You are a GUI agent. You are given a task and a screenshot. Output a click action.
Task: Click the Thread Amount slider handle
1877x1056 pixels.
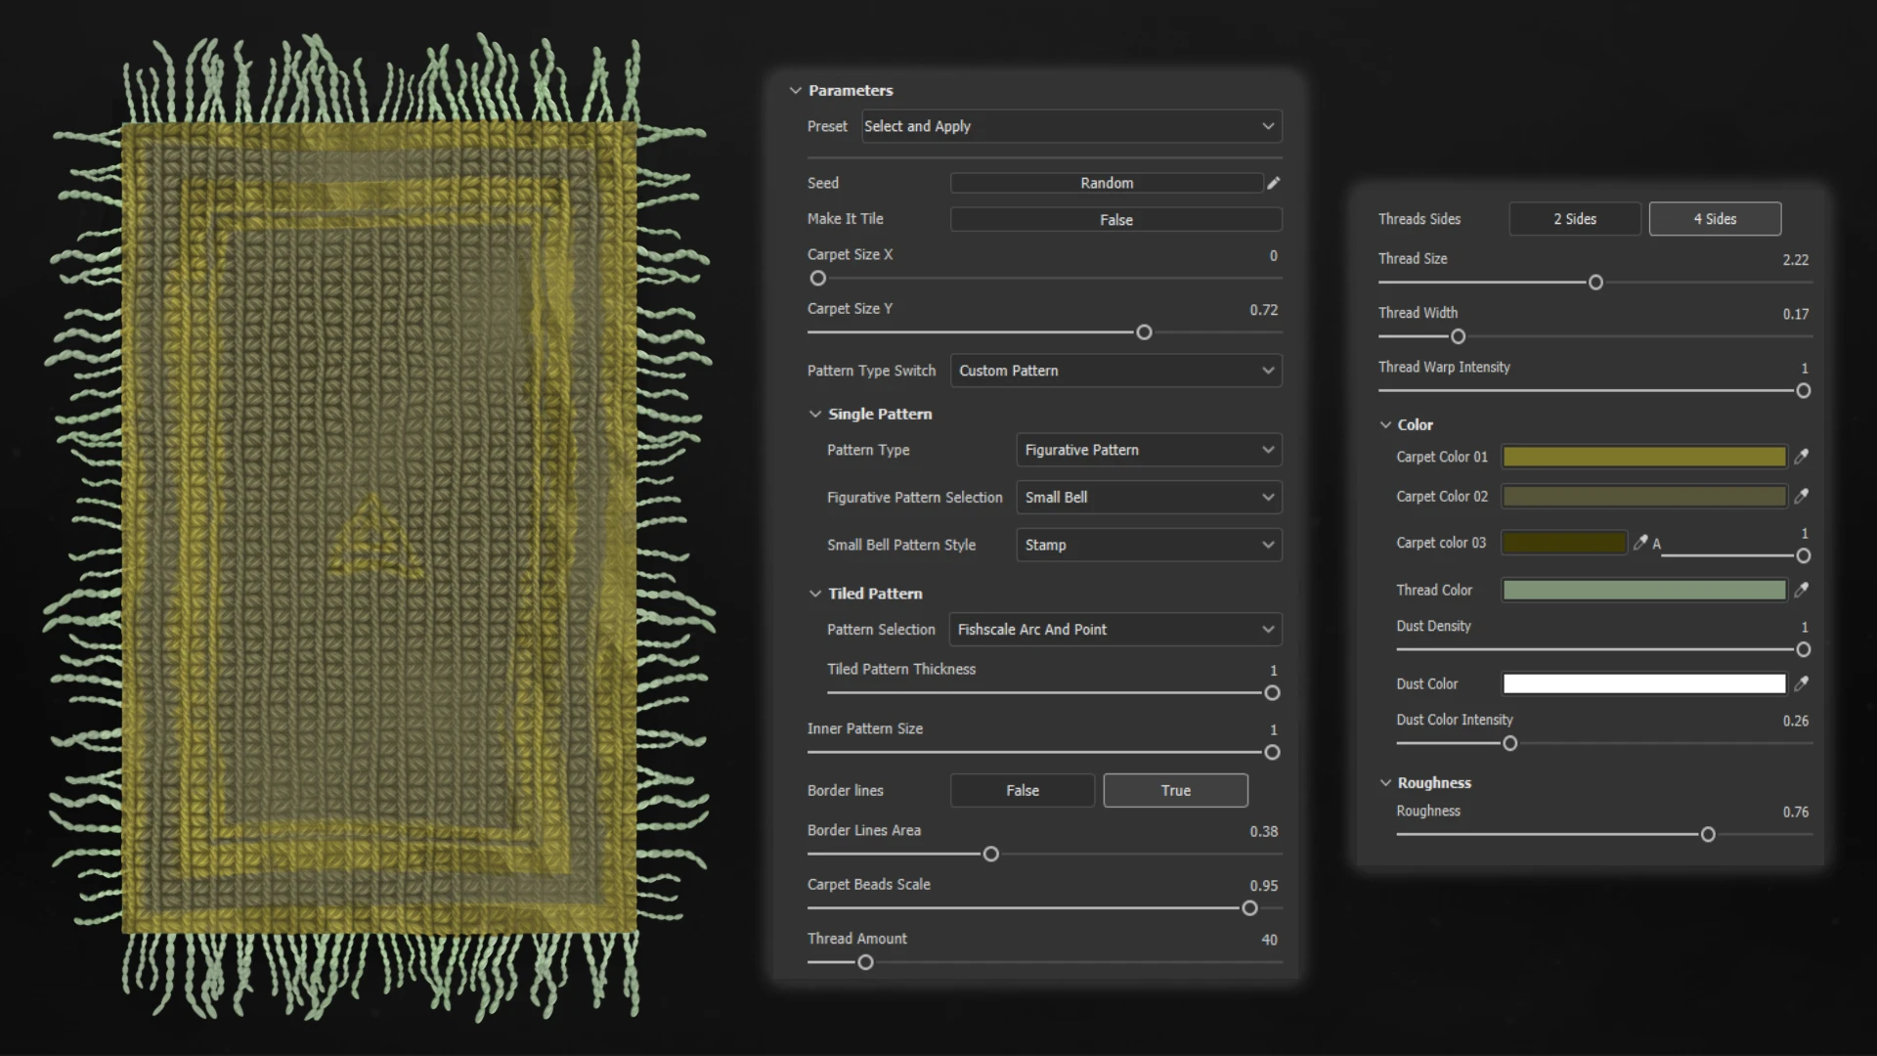coord(865,963)
